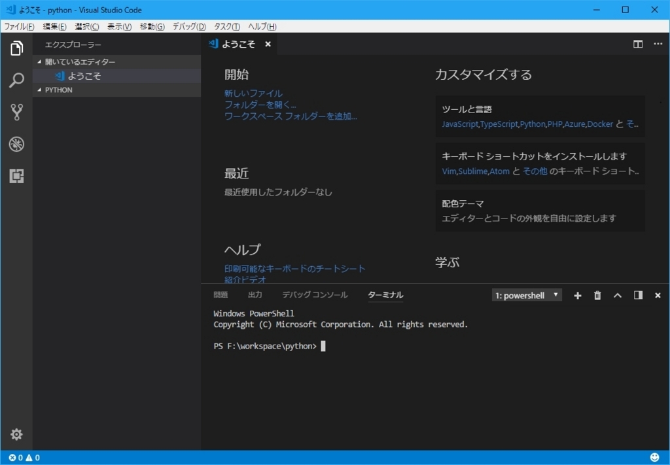
Task: Open the Debug view icon
Action: point(16,144)
